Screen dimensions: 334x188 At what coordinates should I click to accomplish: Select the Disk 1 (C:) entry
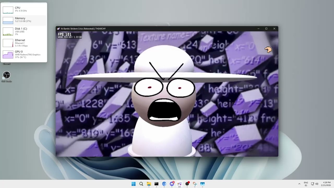tap(24, 31)
